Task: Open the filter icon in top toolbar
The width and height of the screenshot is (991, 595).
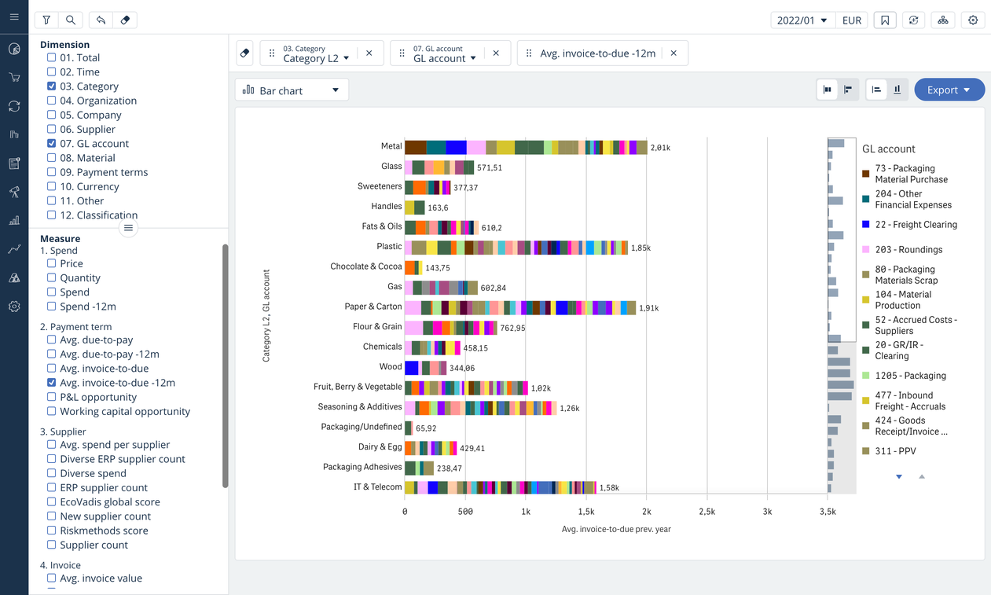Action: pyautogui.click(x=46, y=20)
